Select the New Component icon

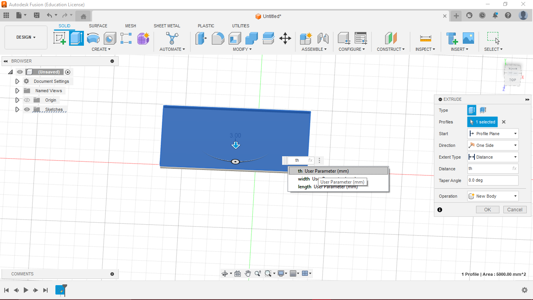point(306,38)
